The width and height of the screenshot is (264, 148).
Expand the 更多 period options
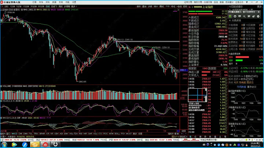(74, 6)
